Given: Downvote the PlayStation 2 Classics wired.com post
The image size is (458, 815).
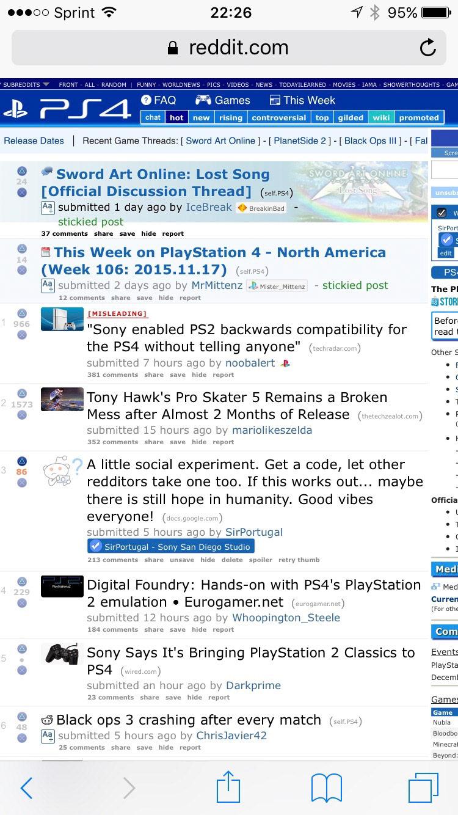Looking at the screenshot, I should [x=22, y=670].
